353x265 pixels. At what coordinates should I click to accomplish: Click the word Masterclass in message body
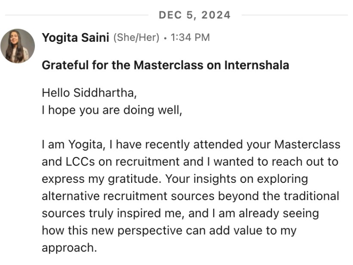(307, 145)
